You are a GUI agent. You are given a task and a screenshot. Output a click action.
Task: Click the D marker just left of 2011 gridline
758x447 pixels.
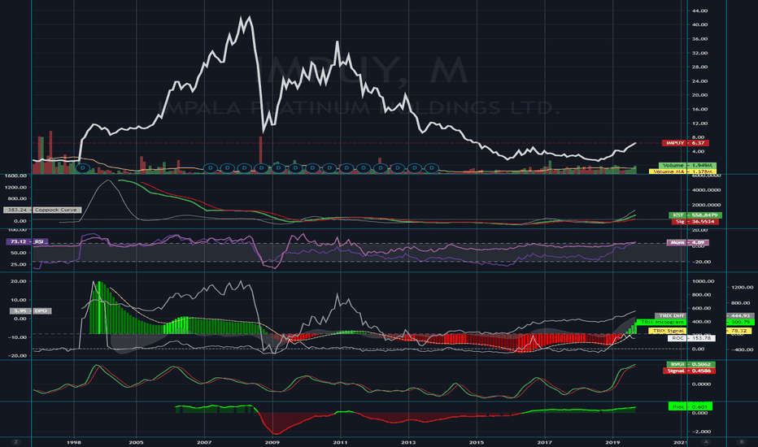tap(329, 168)
